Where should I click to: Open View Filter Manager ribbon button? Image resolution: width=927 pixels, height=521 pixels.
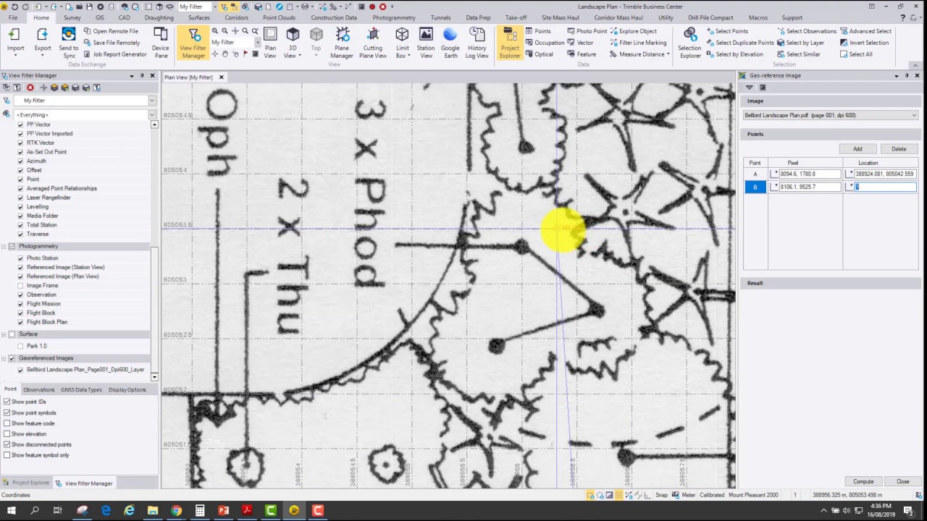(x=193, y=43)
